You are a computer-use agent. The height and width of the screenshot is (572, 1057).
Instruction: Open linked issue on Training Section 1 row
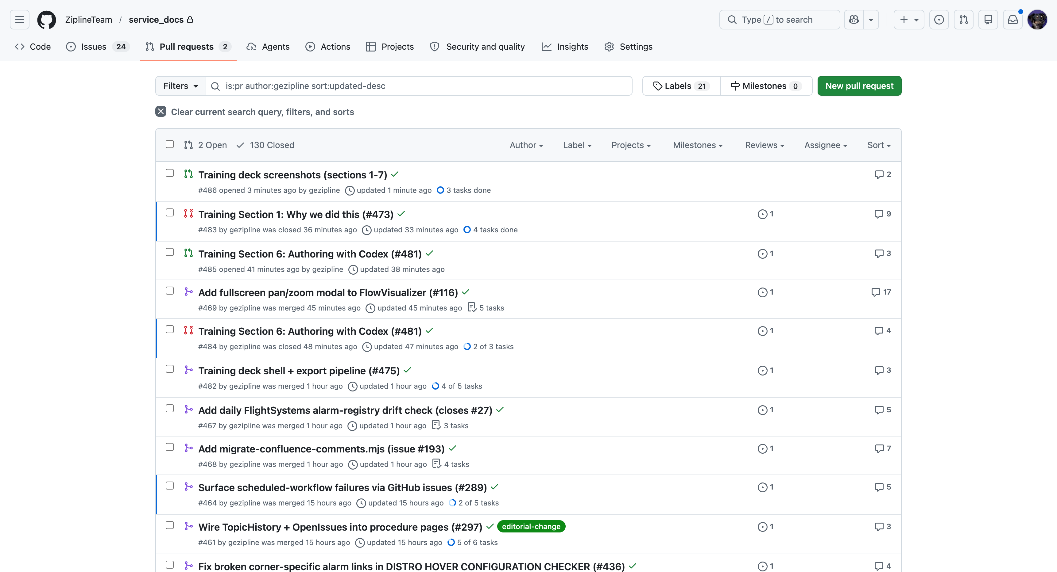(x=765, y=214)
